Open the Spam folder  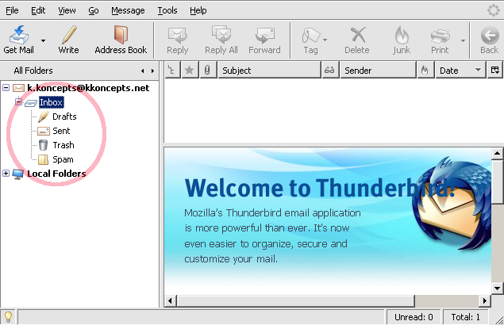point(63,159)
